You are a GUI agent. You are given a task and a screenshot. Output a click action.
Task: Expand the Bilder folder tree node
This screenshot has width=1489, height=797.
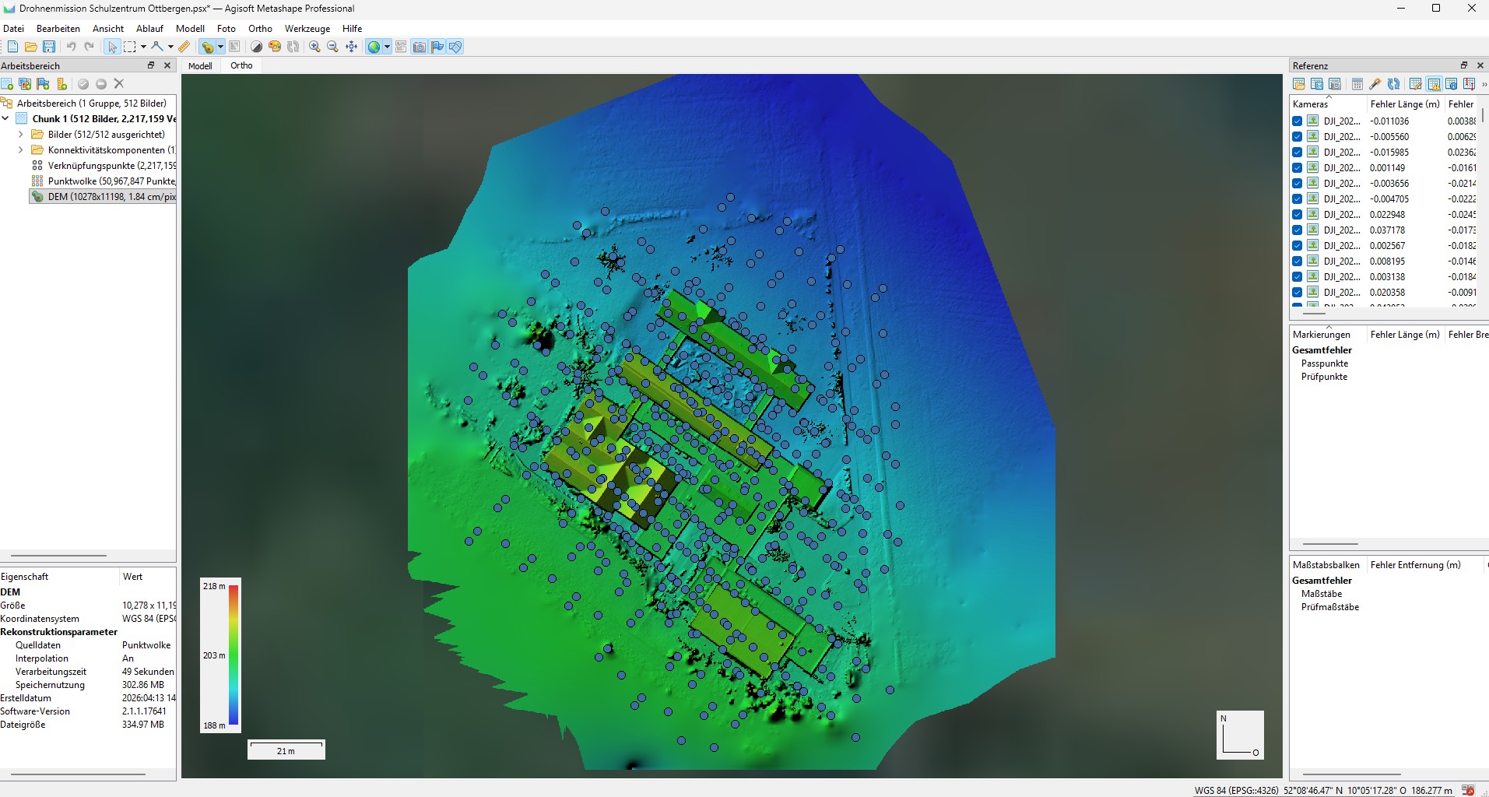(x=21, y=135)
